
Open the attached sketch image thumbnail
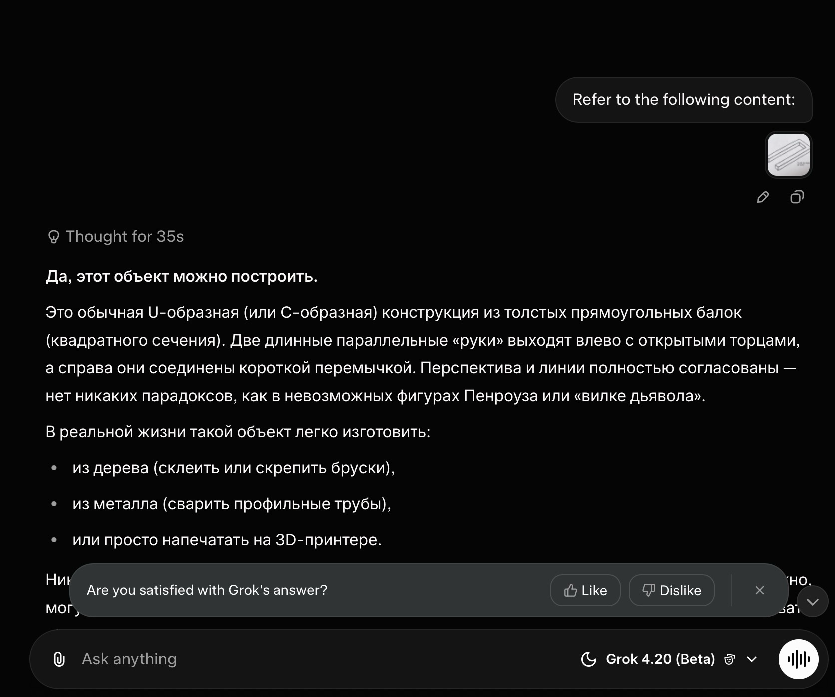pos(789,155)
